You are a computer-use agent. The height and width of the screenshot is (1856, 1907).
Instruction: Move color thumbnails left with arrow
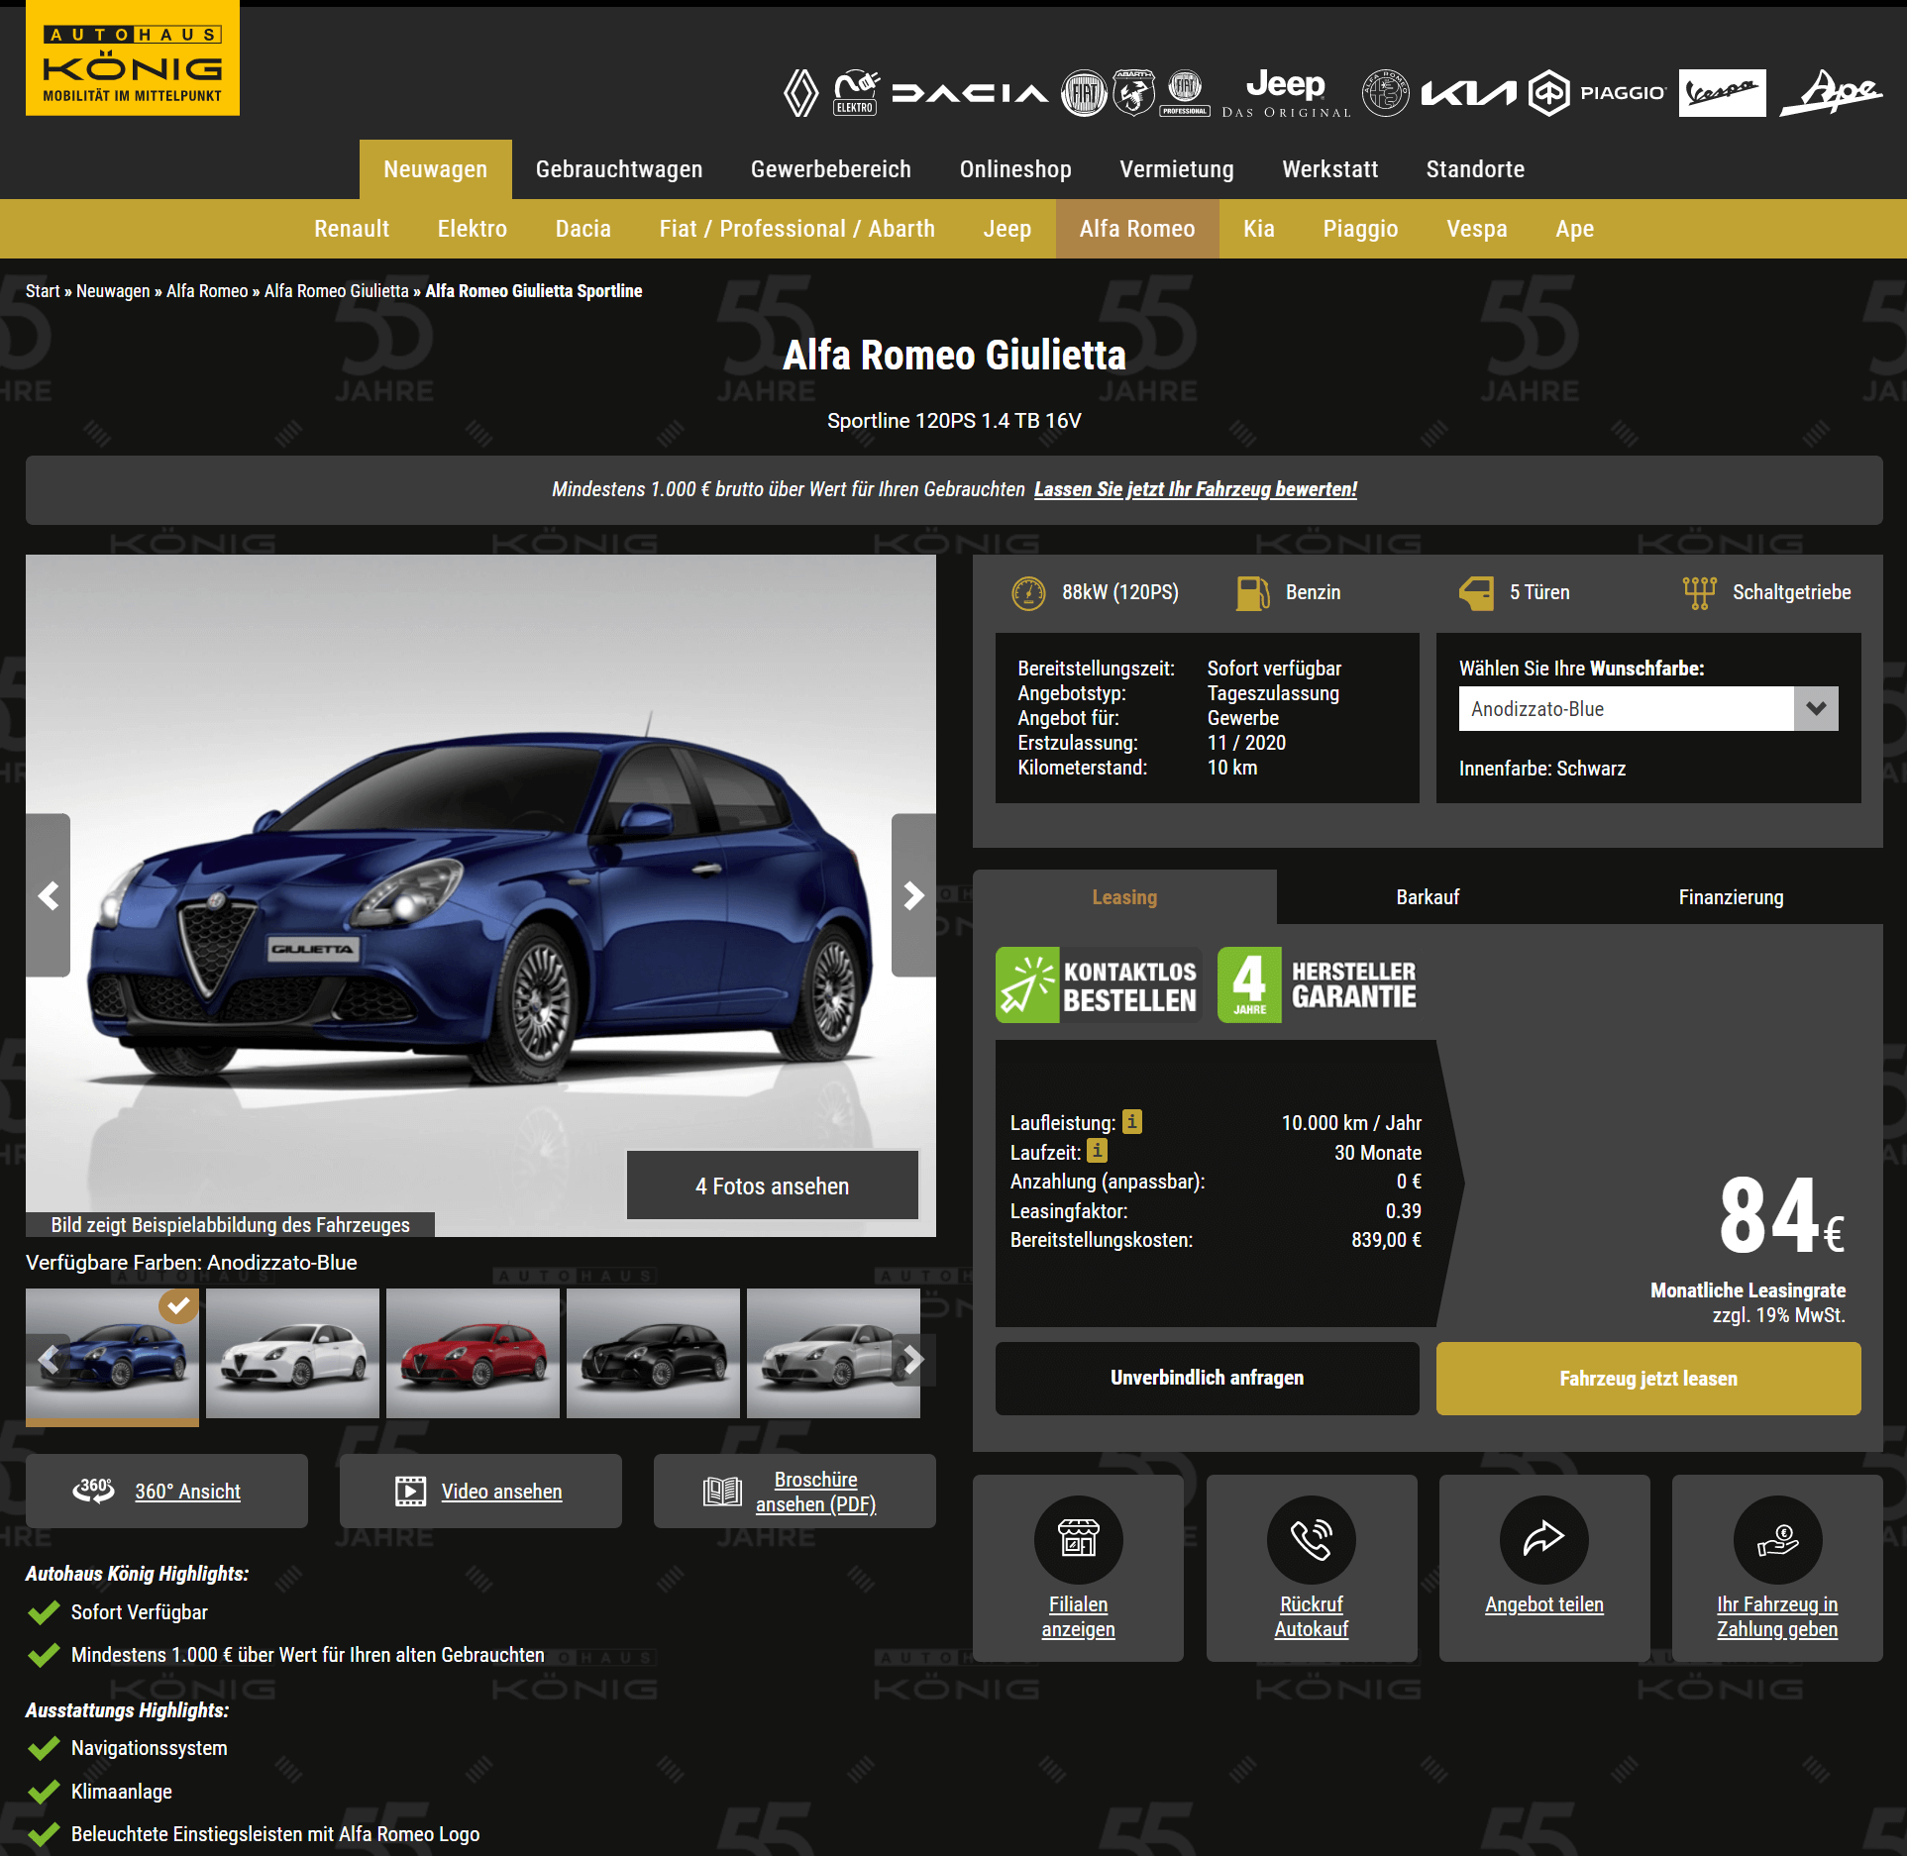[48, 1359]
